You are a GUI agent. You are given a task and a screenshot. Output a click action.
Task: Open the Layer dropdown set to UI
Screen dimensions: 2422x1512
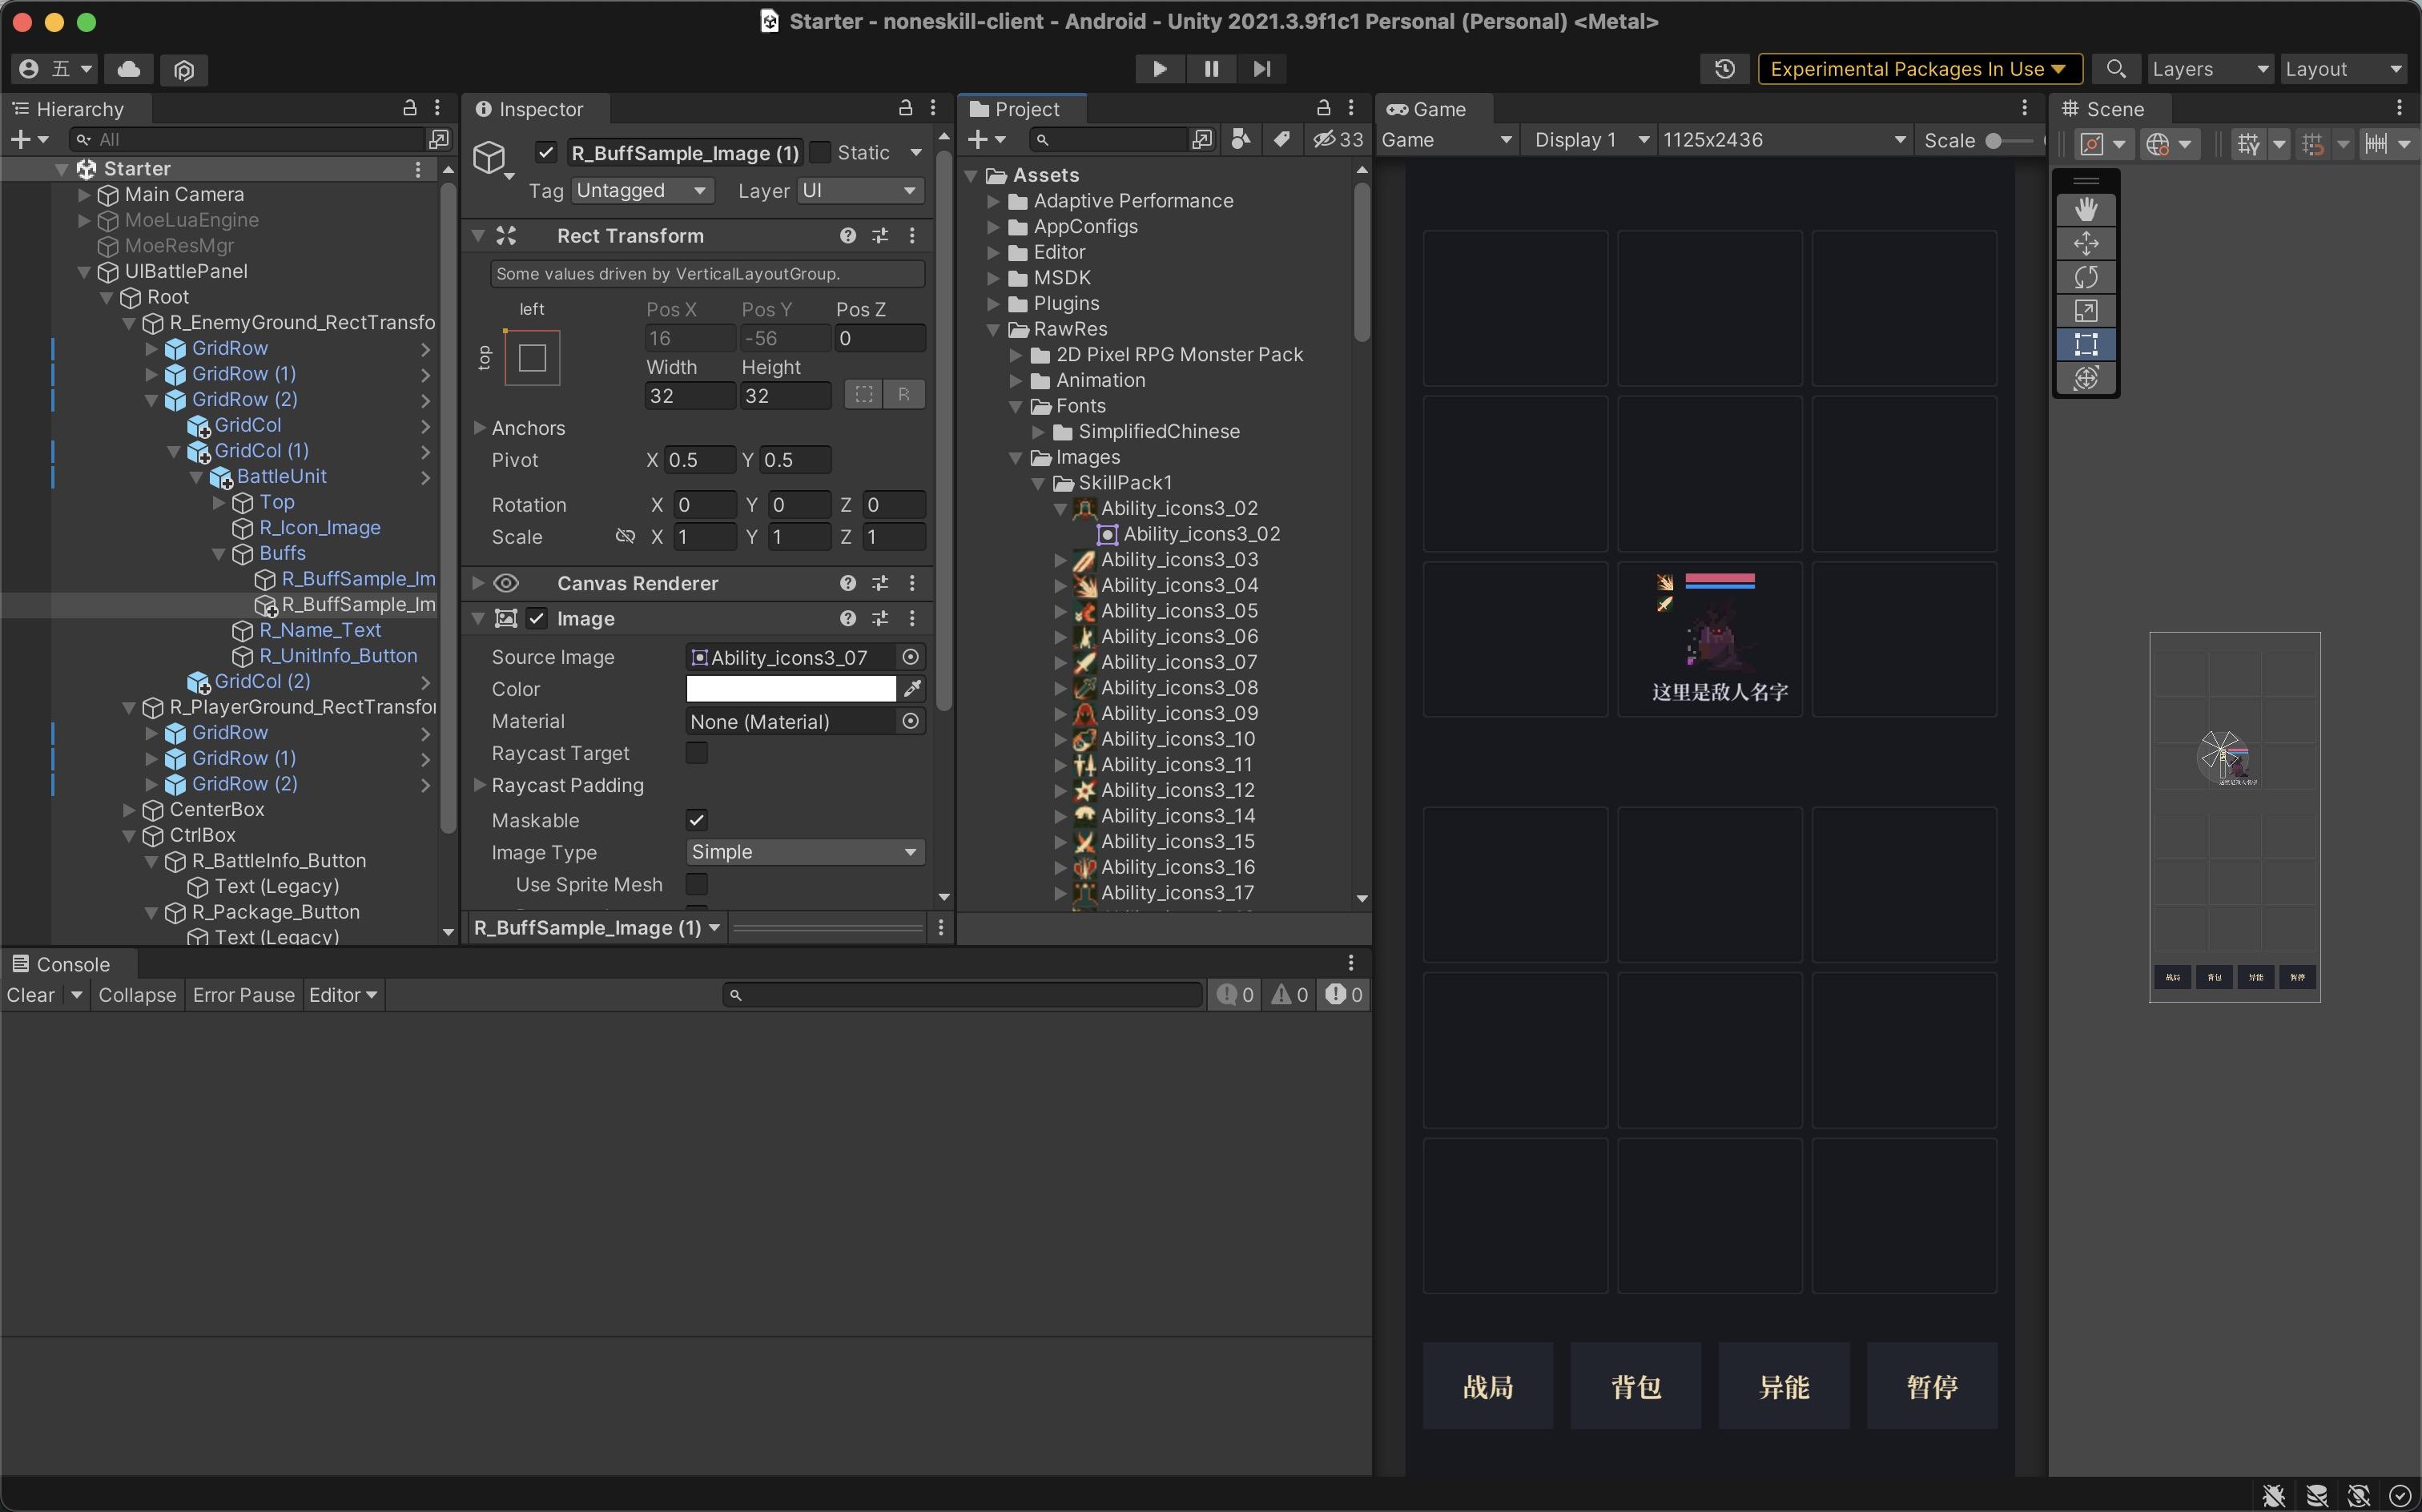click(x=859, y=191)
